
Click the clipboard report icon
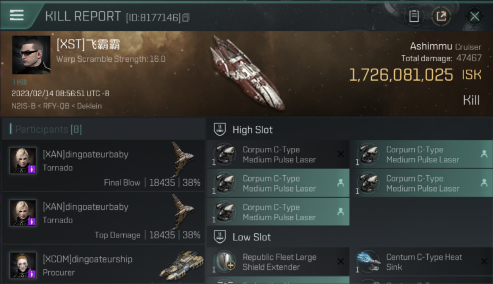414,16
